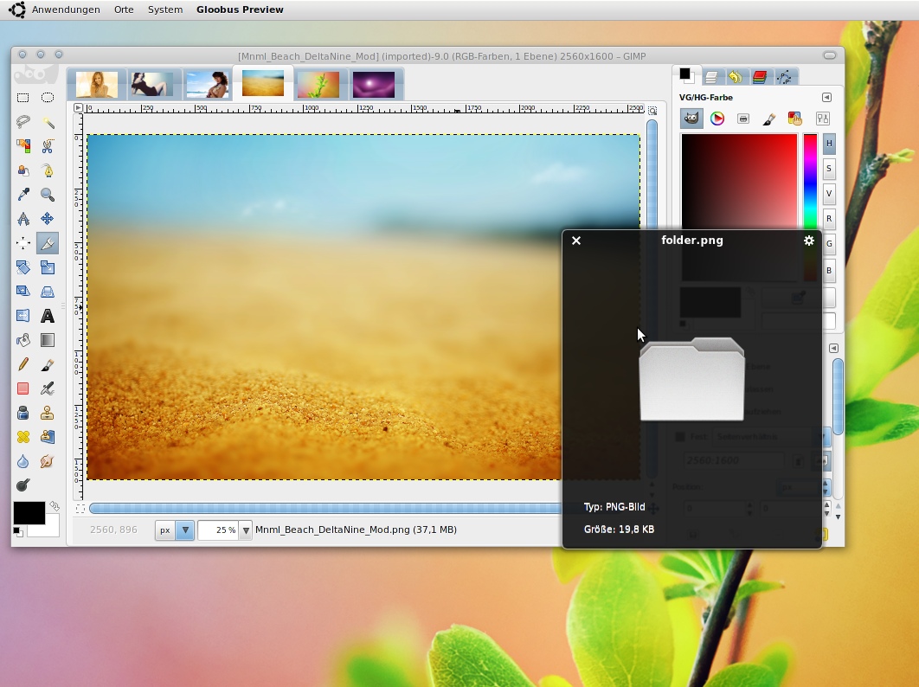Switch color selector to scales sliders
Screen dimensions: 919x687
click(x=823, y=119)
